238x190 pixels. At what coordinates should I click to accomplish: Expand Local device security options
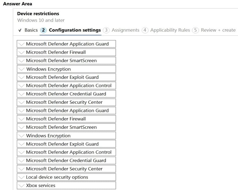[66, 177]
